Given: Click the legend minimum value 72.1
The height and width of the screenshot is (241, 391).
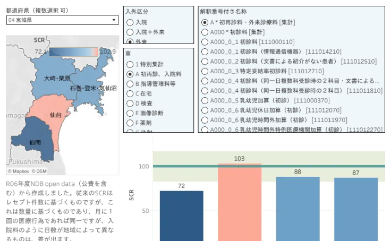Looking at the screenshot, I should [41, 51].
